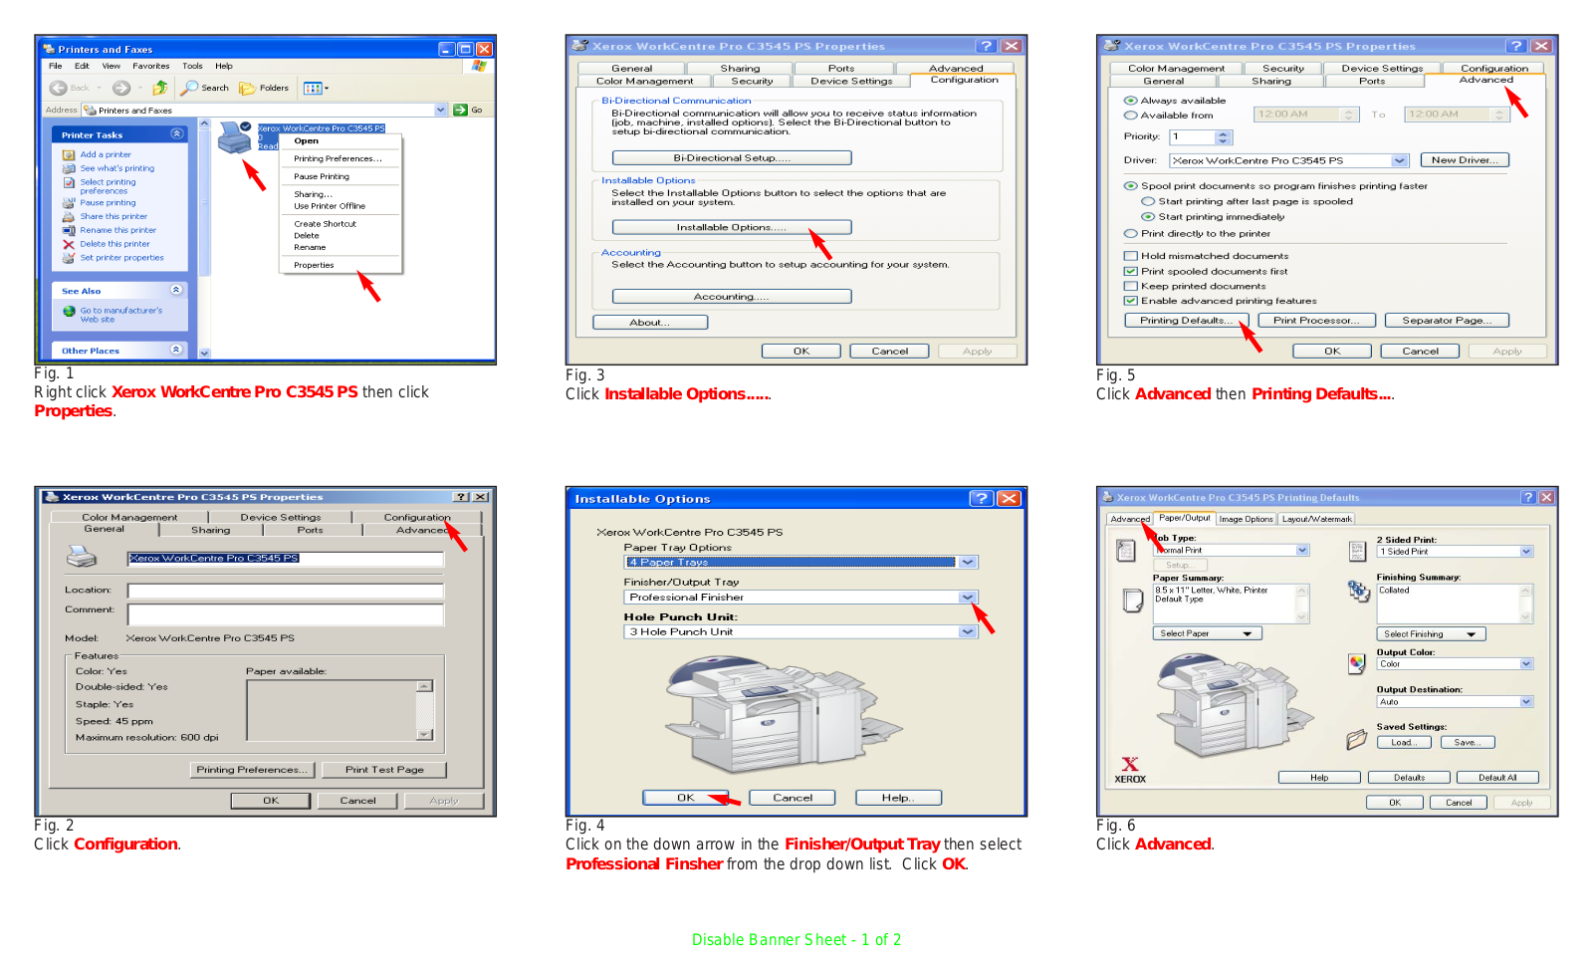This screenshot has height=968, width=1594.
Task: Check Hold mismatched documents
Action: [1130, 256]
